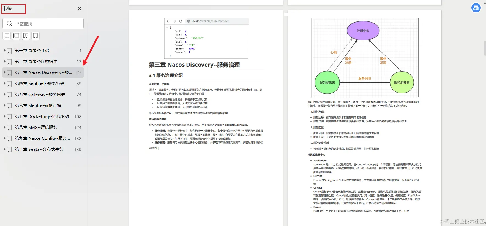The height and width of the screenshot is (226, 486).
Task: Select 第三章 Nacos Discovery bookmark title
Action: coord(43,72)
